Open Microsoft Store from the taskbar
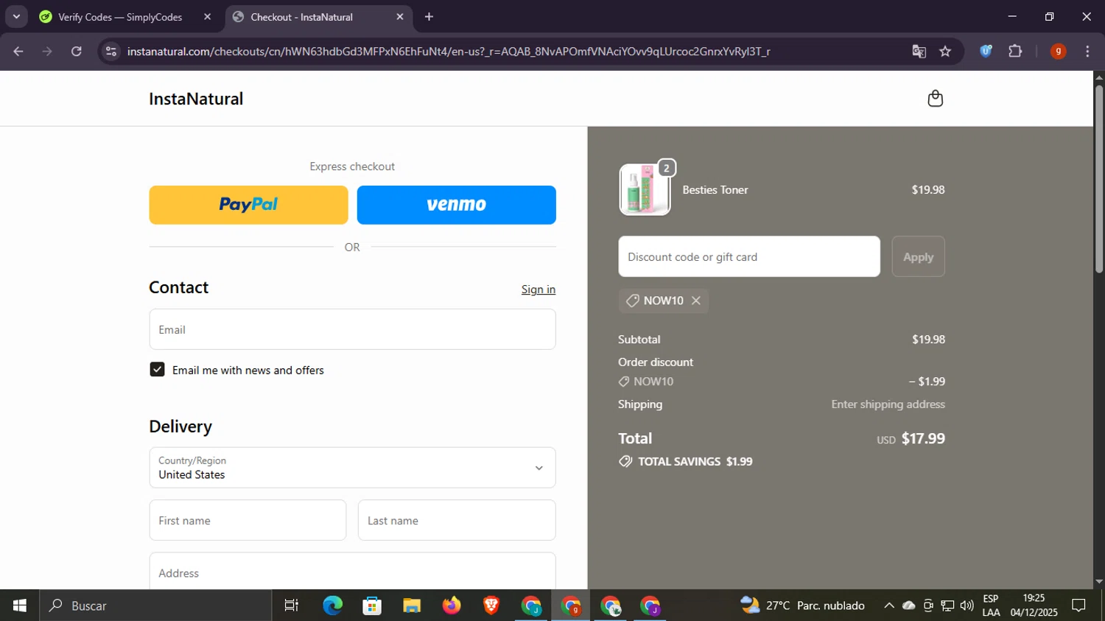Image resolution: width=1105 pixels, height=621 pixels. (x=372, y=606)
